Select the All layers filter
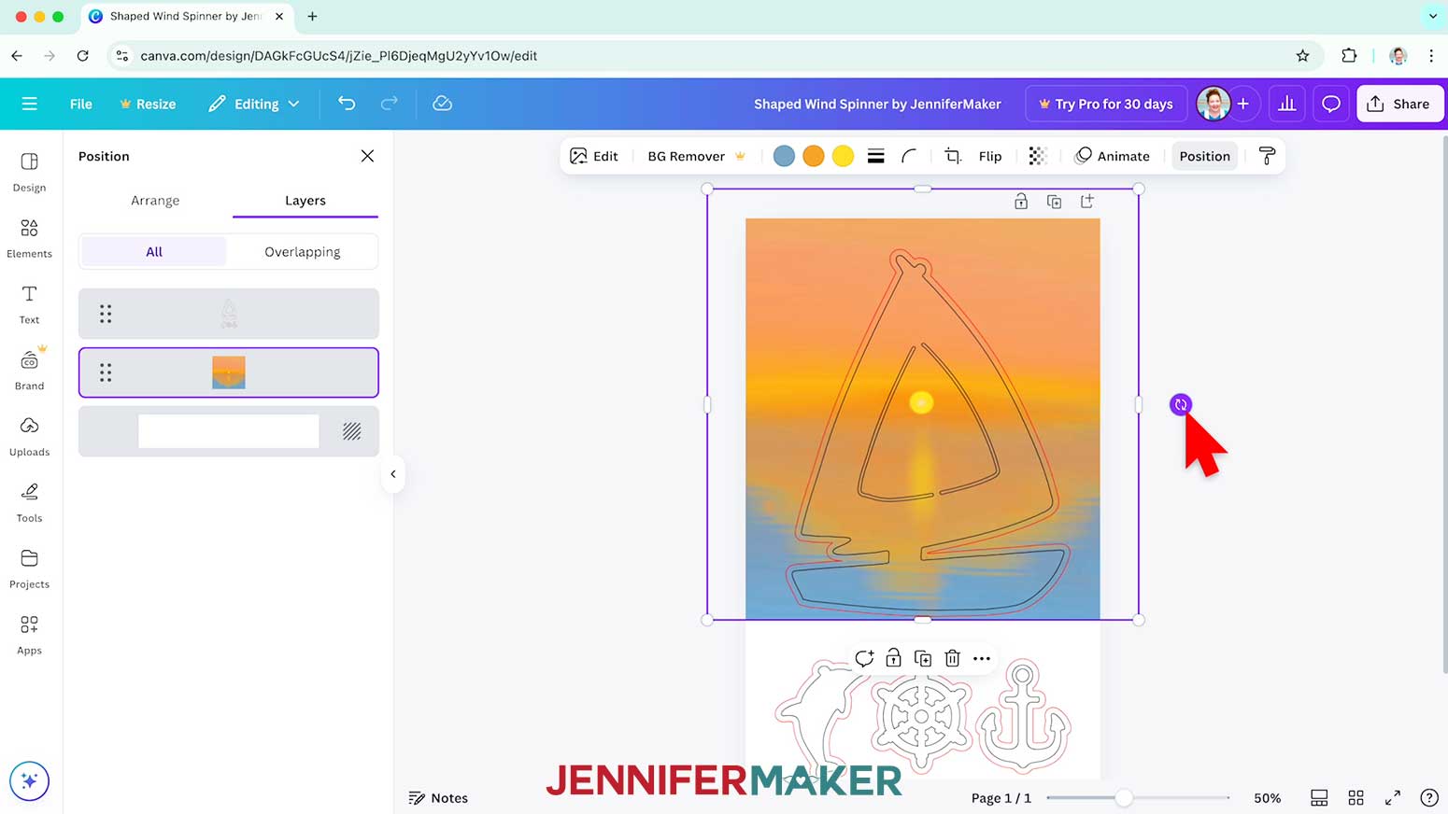The width and height of the screenshot is (1448, 814). [x=154, y=252]
